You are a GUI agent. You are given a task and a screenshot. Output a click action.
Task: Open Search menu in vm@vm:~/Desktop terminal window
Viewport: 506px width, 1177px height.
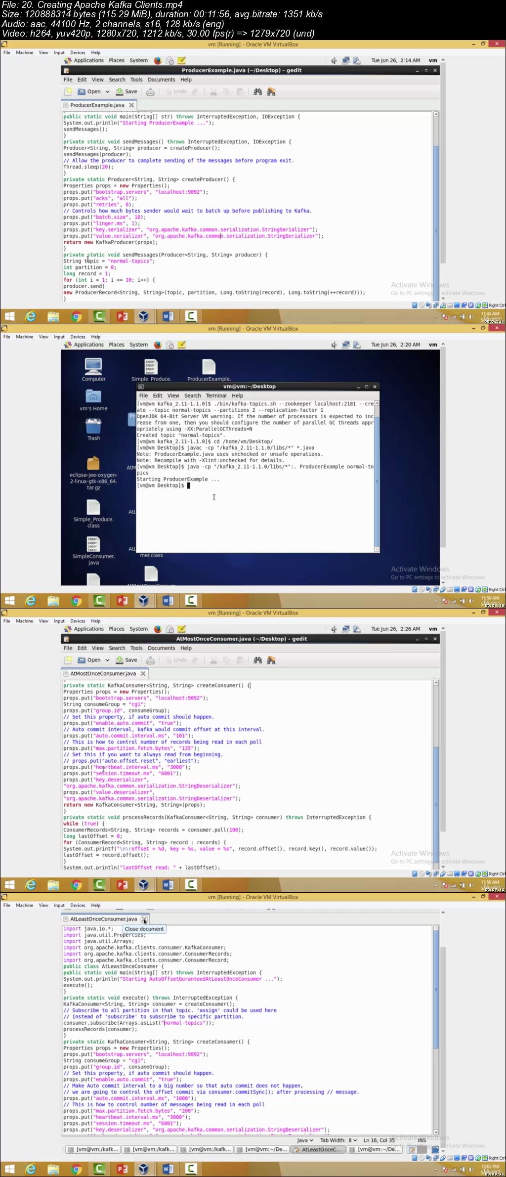(x=192, y=395)
